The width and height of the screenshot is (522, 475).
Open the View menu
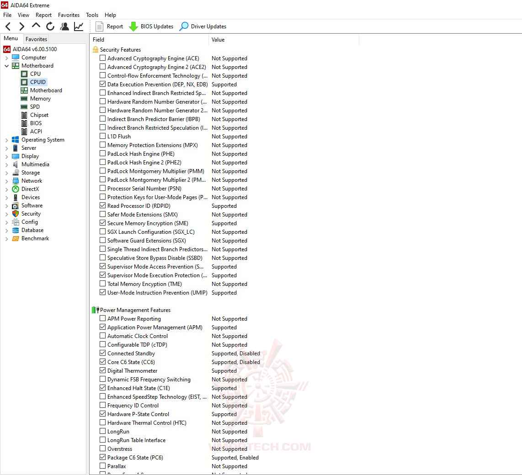[x=23, y=15]
